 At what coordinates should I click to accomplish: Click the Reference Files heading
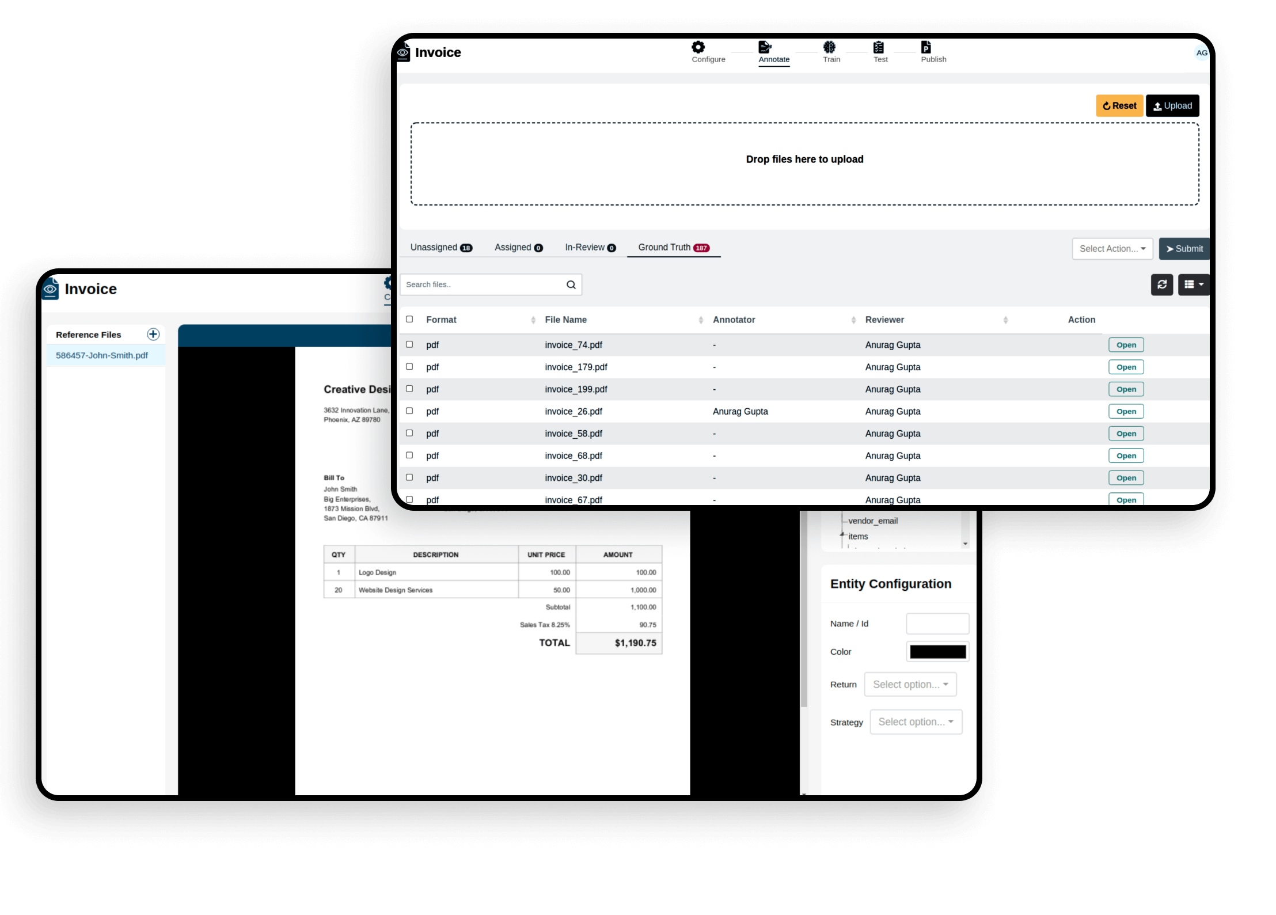click(x=88, y=335)
